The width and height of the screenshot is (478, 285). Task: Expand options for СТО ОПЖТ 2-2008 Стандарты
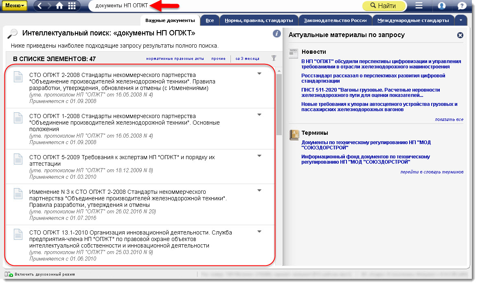pos(259,73)
